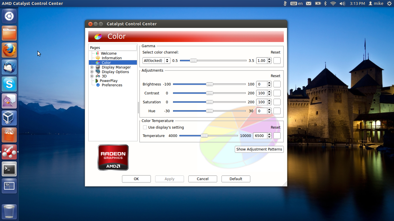
Task: Click the Hue slider handle
Action: [209, 111]
